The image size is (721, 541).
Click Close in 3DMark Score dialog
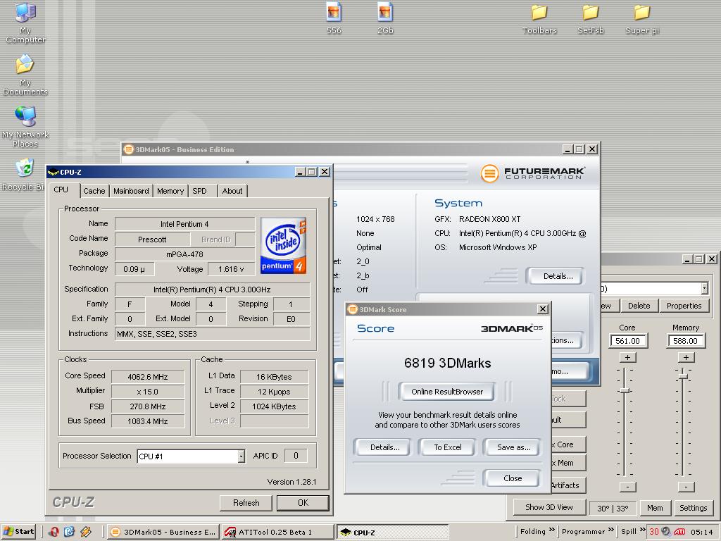click(513, 478)
